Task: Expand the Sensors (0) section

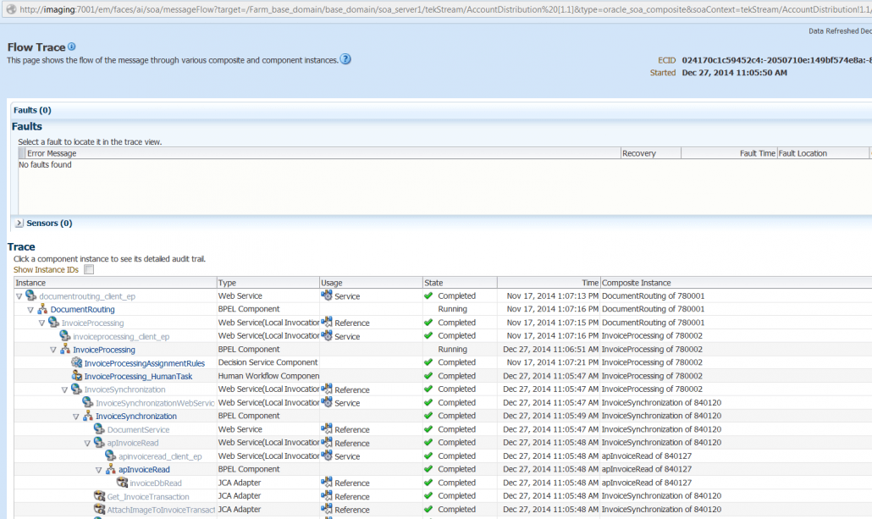Action: pyautogui.click(x=19, y=224)
